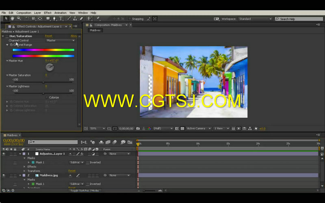This screenshot has width=325, height=203.
Task: Select the Eraser tool
Action: coord(81,19)
